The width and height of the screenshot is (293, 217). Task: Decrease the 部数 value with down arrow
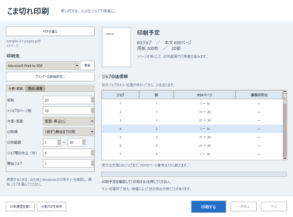coord(92,101)
